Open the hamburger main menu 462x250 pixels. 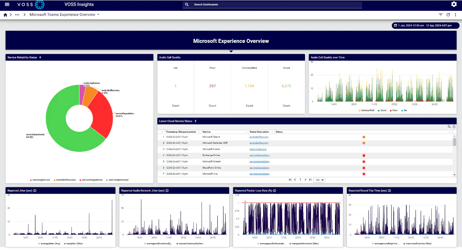click(x=7, y=4)
